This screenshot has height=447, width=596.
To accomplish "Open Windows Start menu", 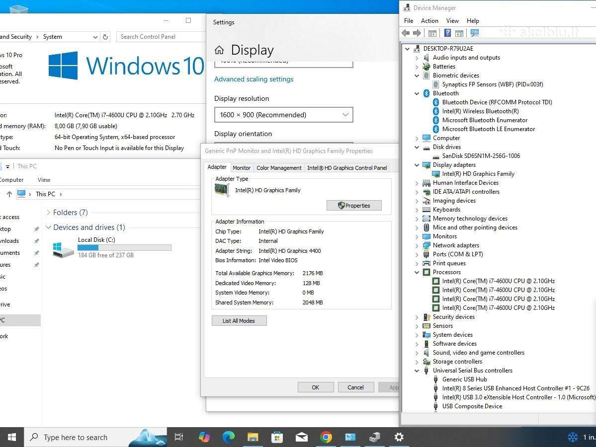I will coord(12,437).
